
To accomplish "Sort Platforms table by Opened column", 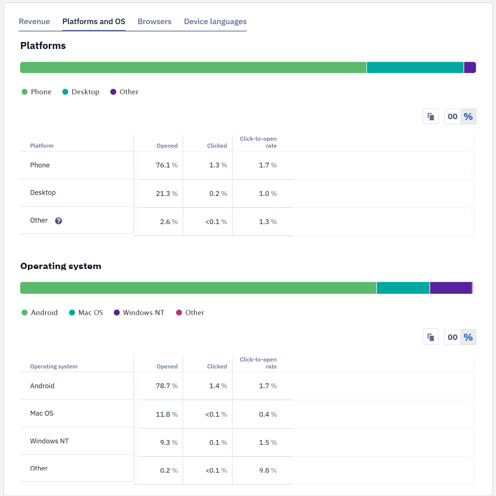I will point(167,145).
